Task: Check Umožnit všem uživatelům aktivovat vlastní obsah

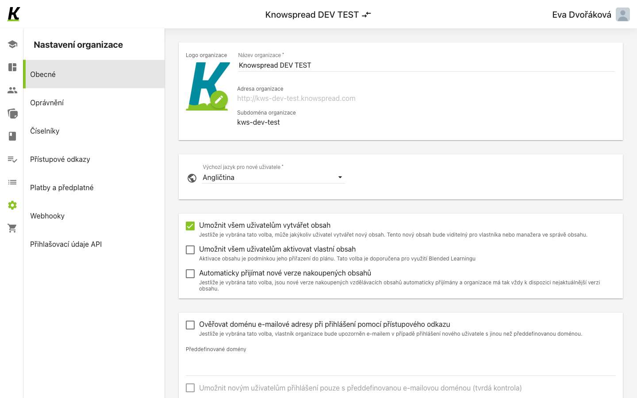Action: coord(190,250)
